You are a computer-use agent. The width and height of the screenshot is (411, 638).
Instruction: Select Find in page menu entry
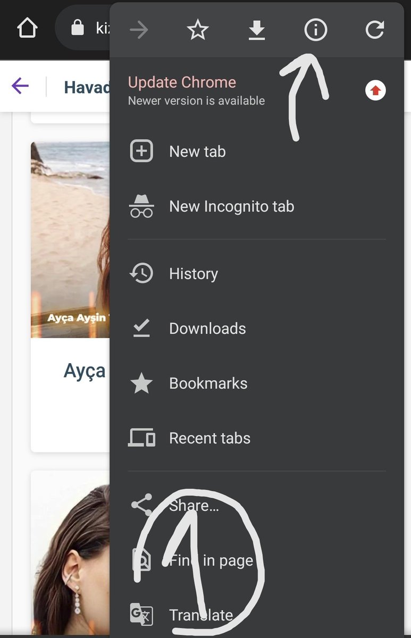click(x=257, y=560)
